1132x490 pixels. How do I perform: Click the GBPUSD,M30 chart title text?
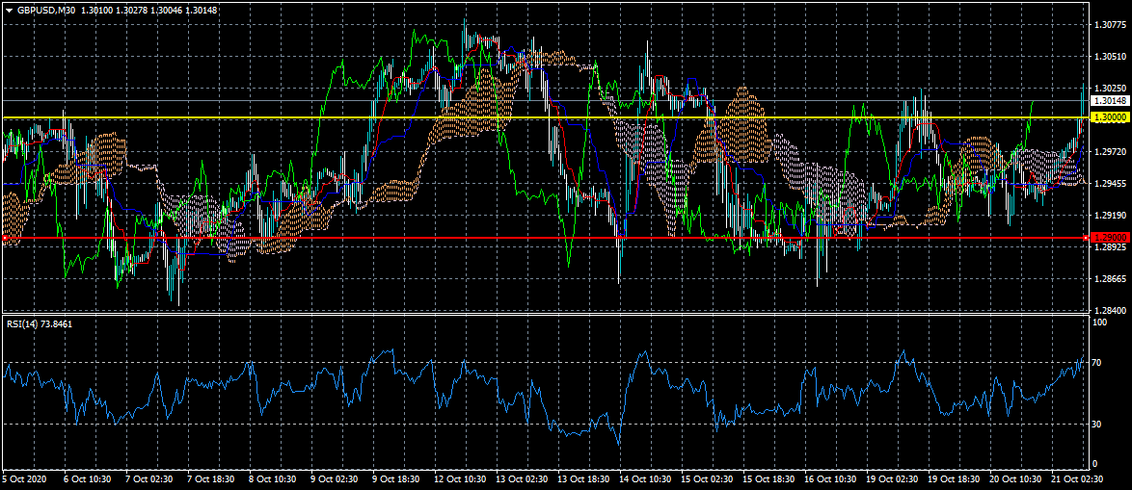(46, 10)
